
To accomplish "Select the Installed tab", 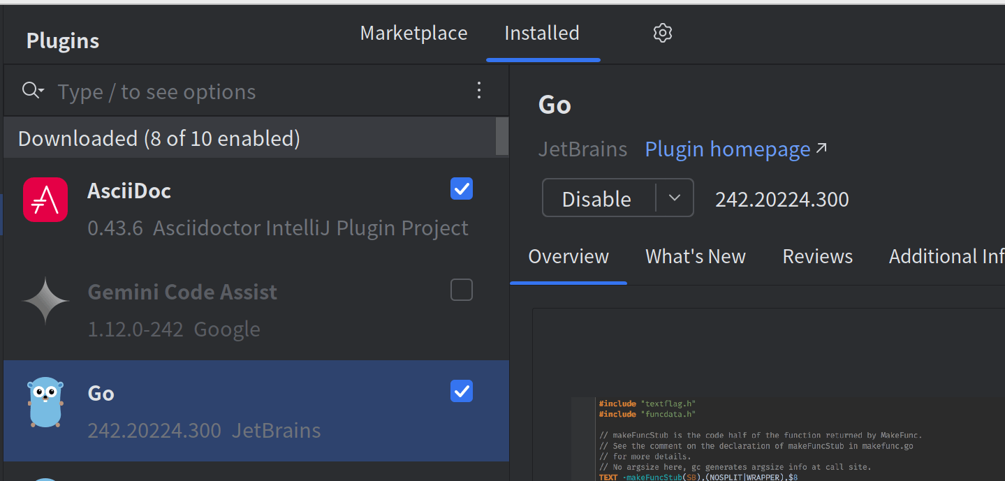I will (x=542, y=33).
